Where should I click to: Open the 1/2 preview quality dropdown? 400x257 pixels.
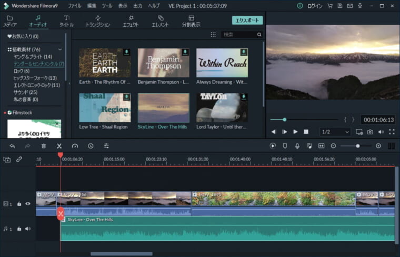click(x=335, y=132)
